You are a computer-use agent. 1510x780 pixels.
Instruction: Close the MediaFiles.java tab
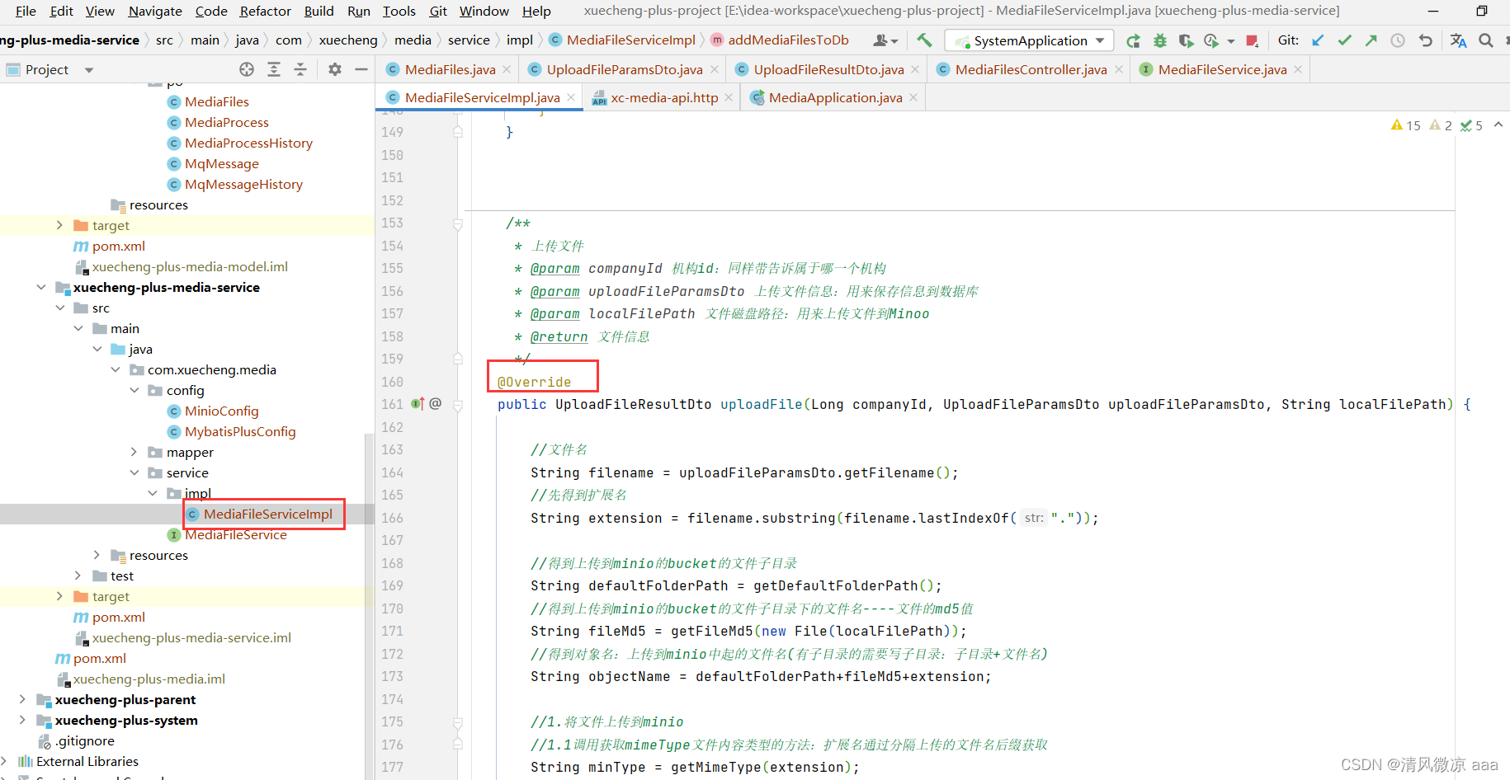click(507, 70)
